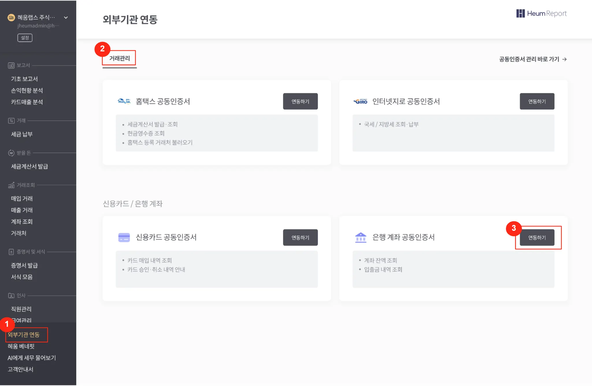Click the credit card icon

click(x=124, y=237)
